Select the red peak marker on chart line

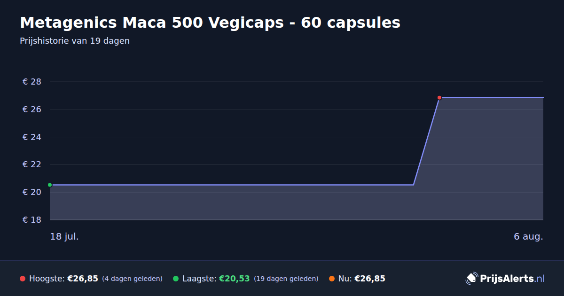click(x=439, y=98)
